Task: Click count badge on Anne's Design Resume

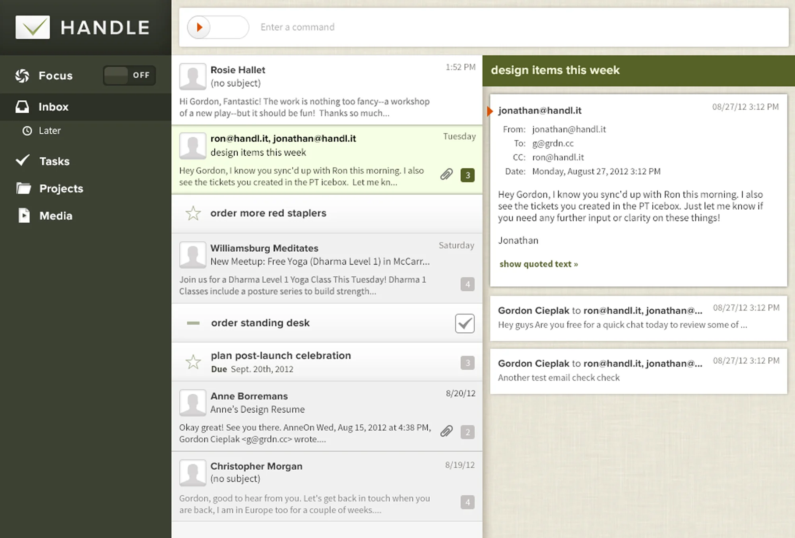Action: 467,432
